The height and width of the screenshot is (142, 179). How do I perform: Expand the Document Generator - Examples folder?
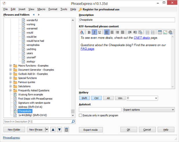[10, 70]
